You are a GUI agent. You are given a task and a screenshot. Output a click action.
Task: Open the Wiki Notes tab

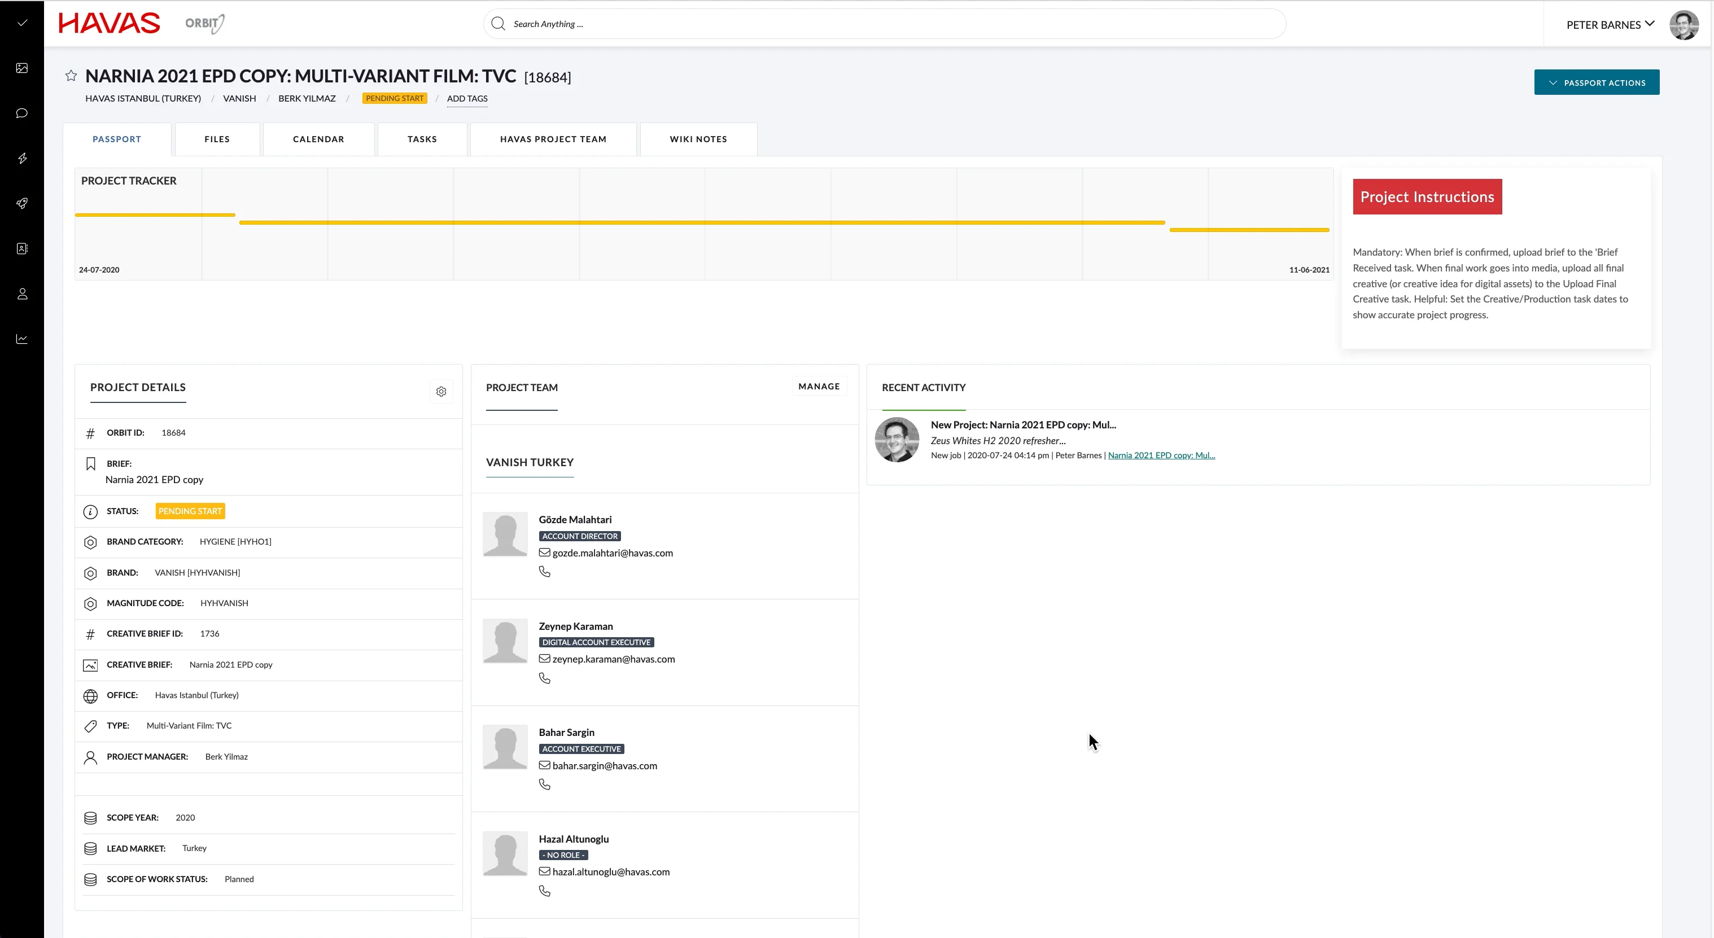coord(698,139)
